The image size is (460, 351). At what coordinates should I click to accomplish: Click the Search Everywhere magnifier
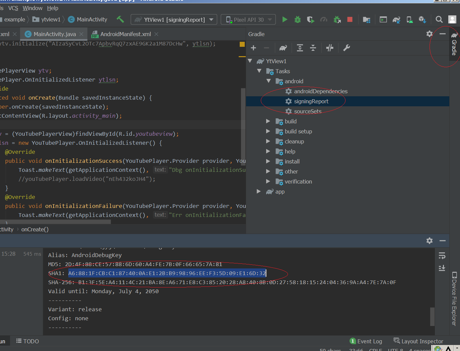coord(439,19)
